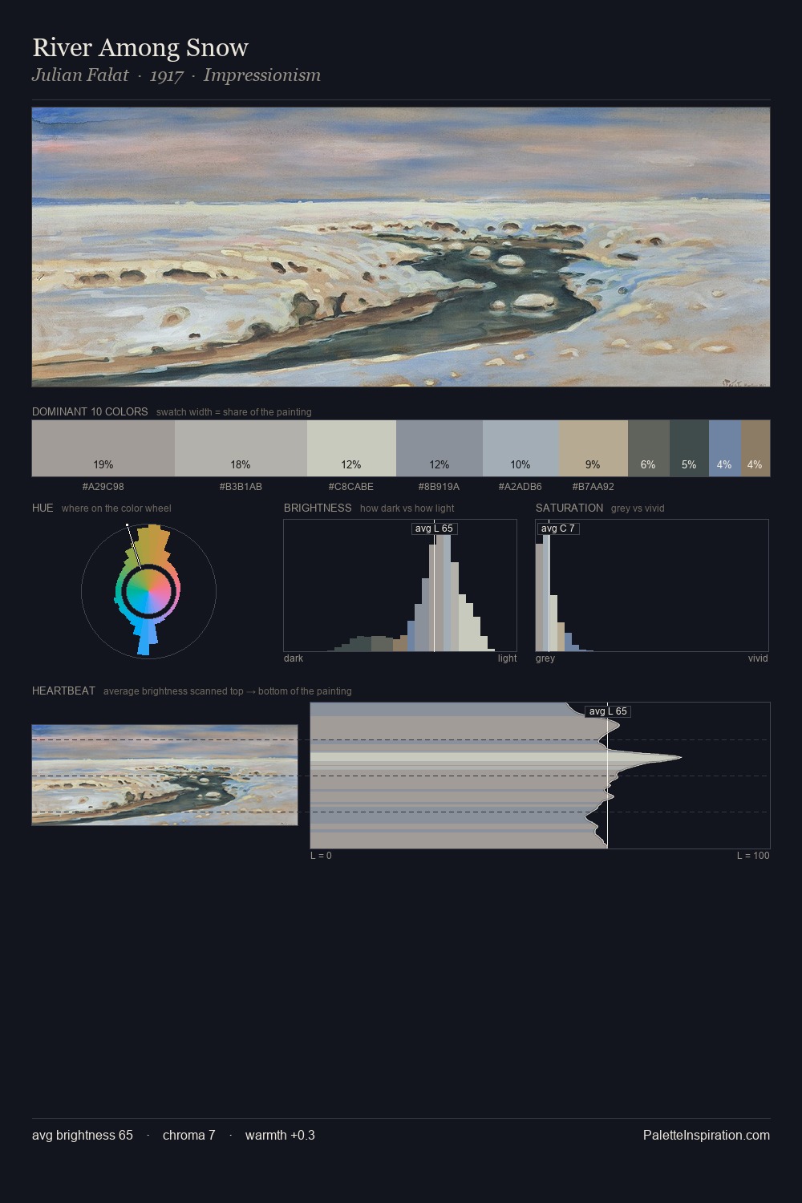This screenshot has height=1203, width=802.
Task: Click the River Among Snow painting image
Action: click(401, 247)
